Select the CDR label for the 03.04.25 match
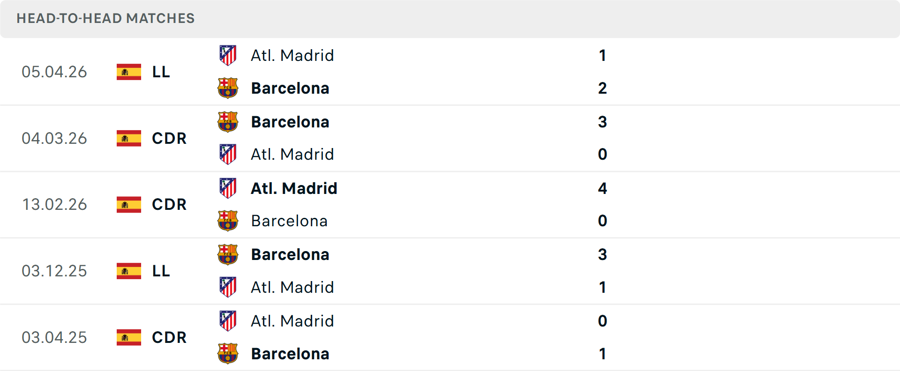Viewport: 900px width, 371px height. [169, 337]
